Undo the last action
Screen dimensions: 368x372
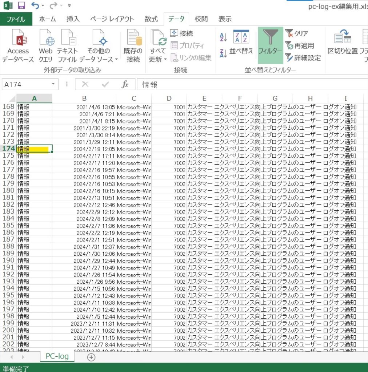(x=35, y=5)
